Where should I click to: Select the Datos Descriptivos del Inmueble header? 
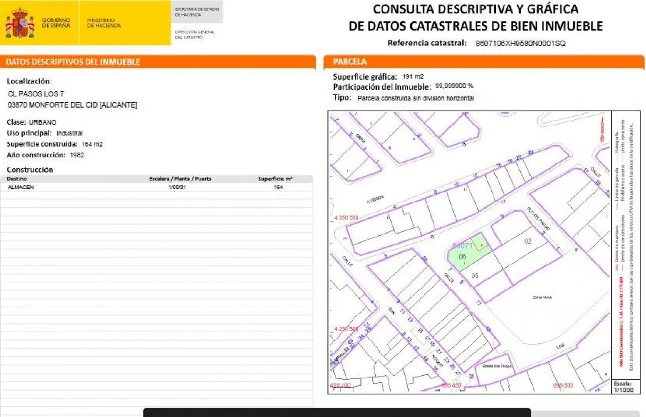pos(73,62)
